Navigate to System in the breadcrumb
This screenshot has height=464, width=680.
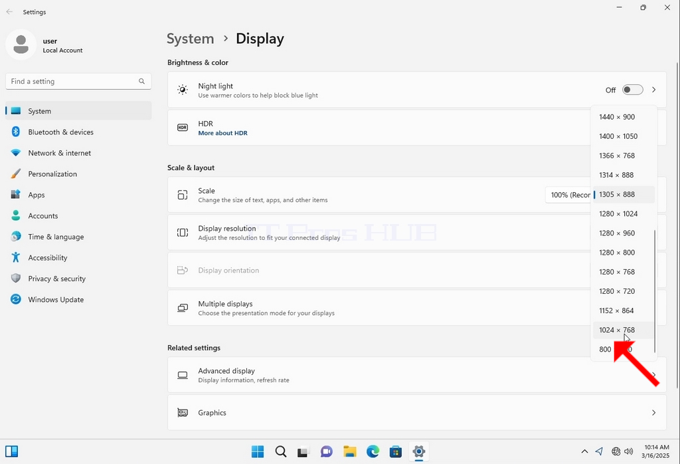coord(191,39)
